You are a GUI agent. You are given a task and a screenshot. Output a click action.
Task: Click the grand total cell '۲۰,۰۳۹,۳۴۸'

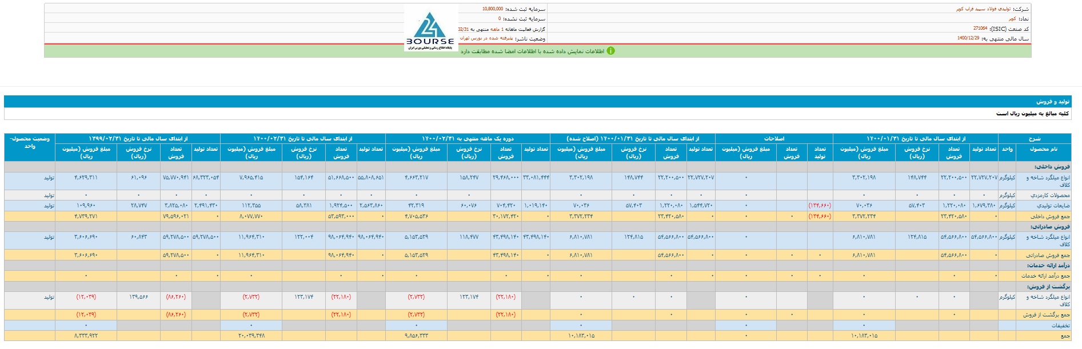[x=251, y=336]
